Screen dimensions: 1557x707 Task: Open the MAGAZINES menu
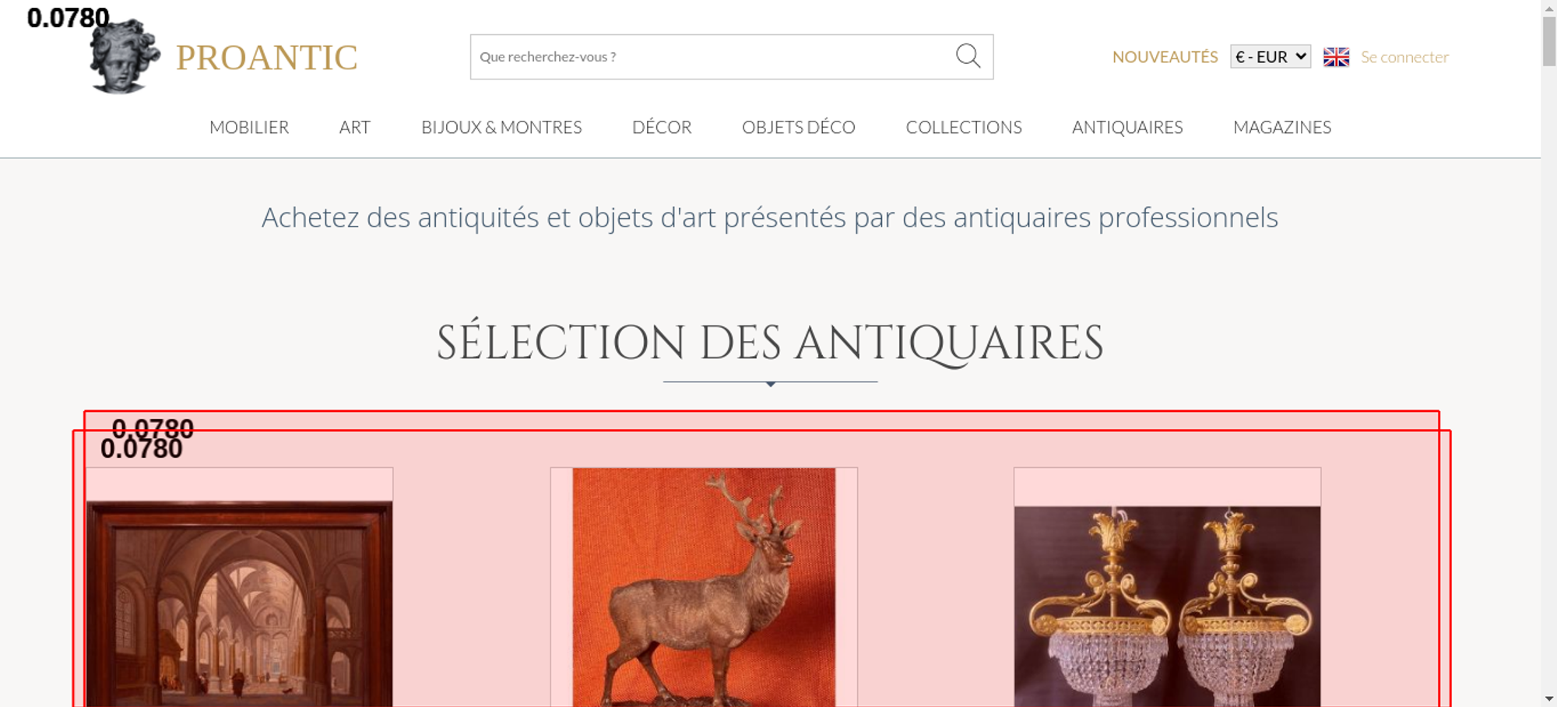tap(1282, 127)
